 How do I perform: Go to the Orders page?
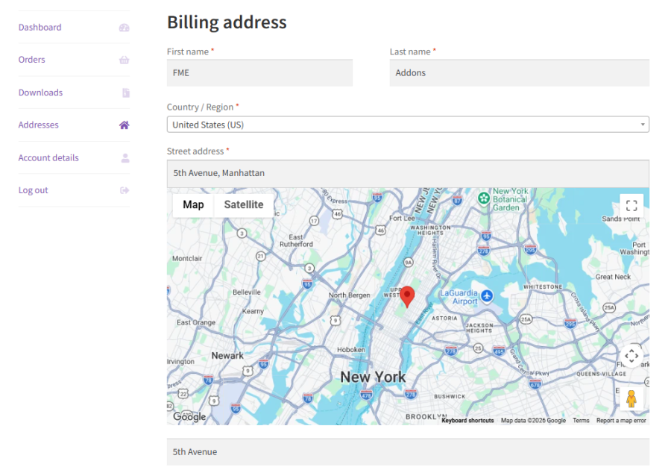[x=31, y=60]
